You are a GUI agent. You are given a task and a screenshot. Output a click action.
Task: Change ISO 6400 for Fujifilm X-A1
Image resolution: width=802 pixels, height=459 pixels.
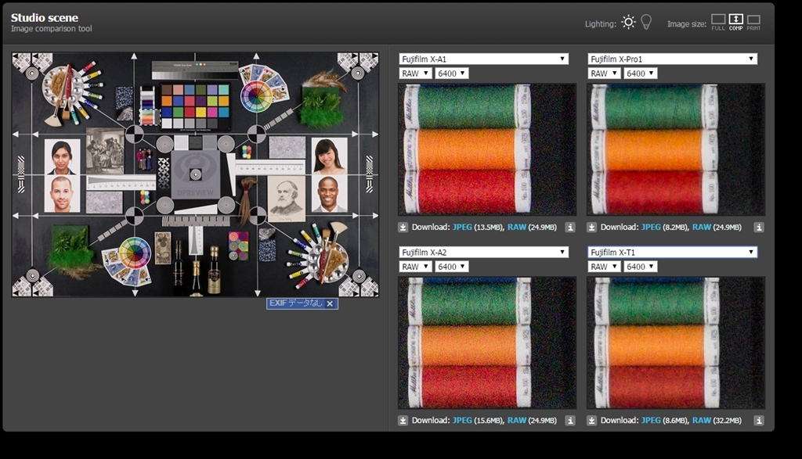click(452, 74)
